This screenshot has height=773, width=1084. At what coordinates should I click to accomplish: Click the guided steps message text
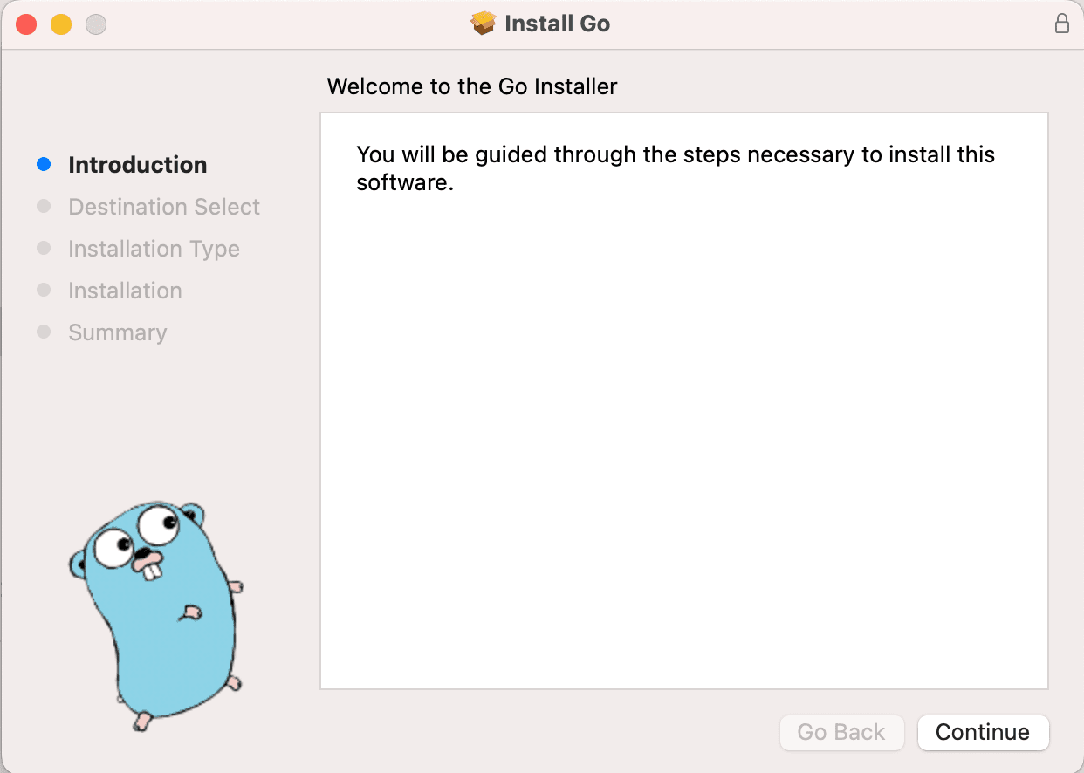click(675, 168)
